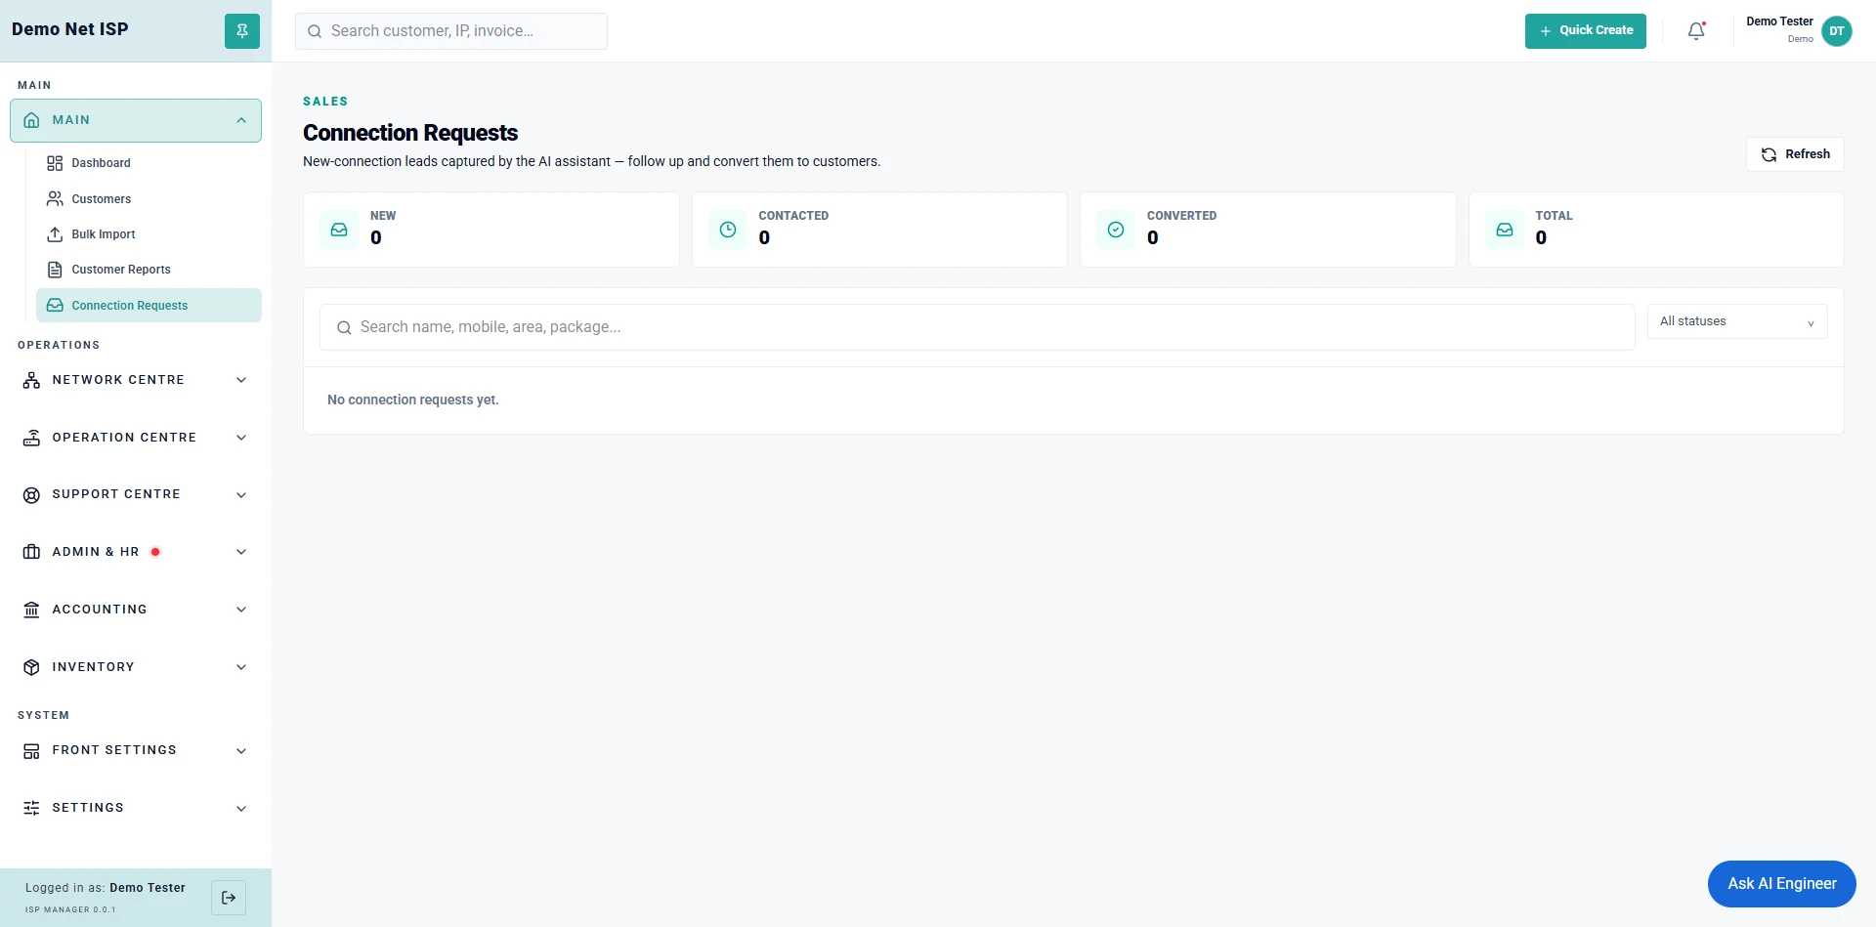
Task: Expand Network Centre chevron
Action: 241,380
